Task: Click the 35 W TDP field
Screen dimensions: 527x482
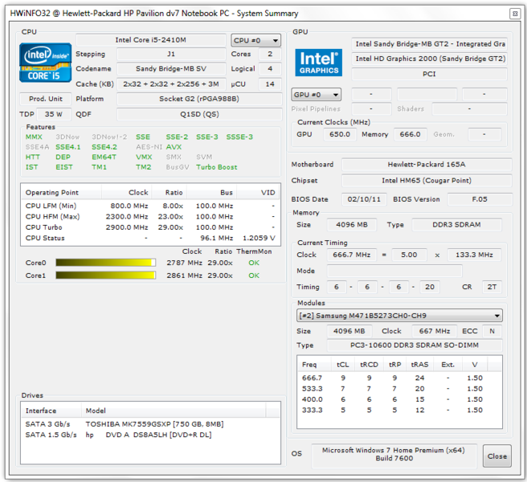Action: pyautogui.click(x=54, y=114)
